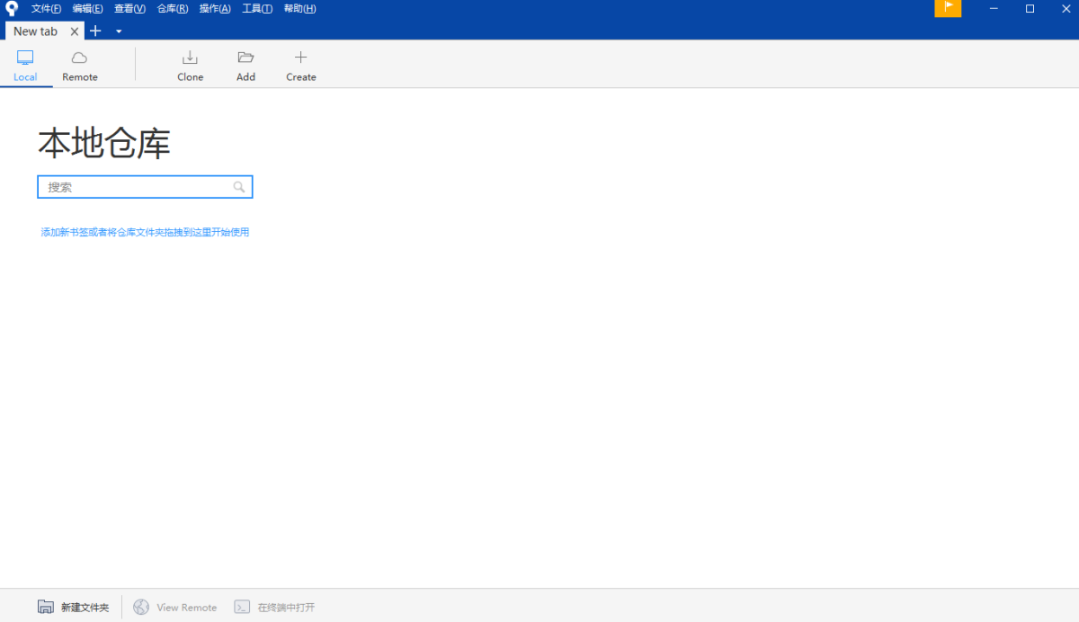Screen dimensions: 1079x622
Task: Click the terminal icon in status bar
Action: tap(241, 607)
